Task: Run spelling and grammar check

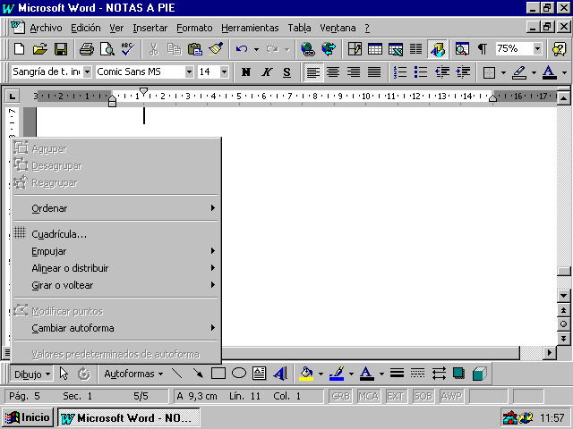Action: click(127, 49)
